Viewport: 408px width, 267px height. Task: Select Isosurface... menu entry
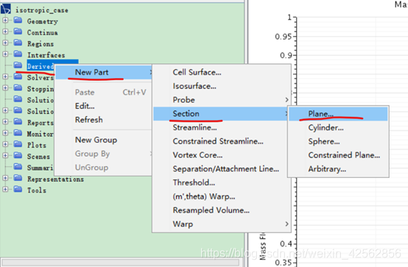pyautogui.click(x=222, y=86)
